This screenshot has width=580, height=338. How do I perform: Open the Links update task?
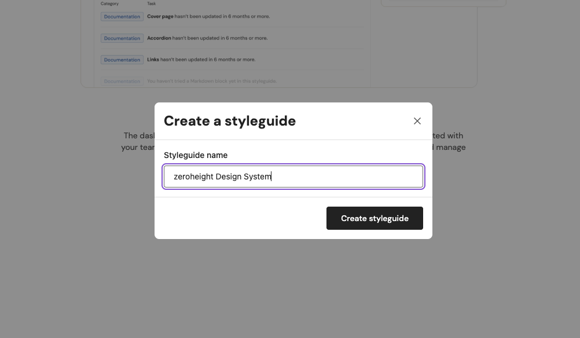(x=201, y=60)
